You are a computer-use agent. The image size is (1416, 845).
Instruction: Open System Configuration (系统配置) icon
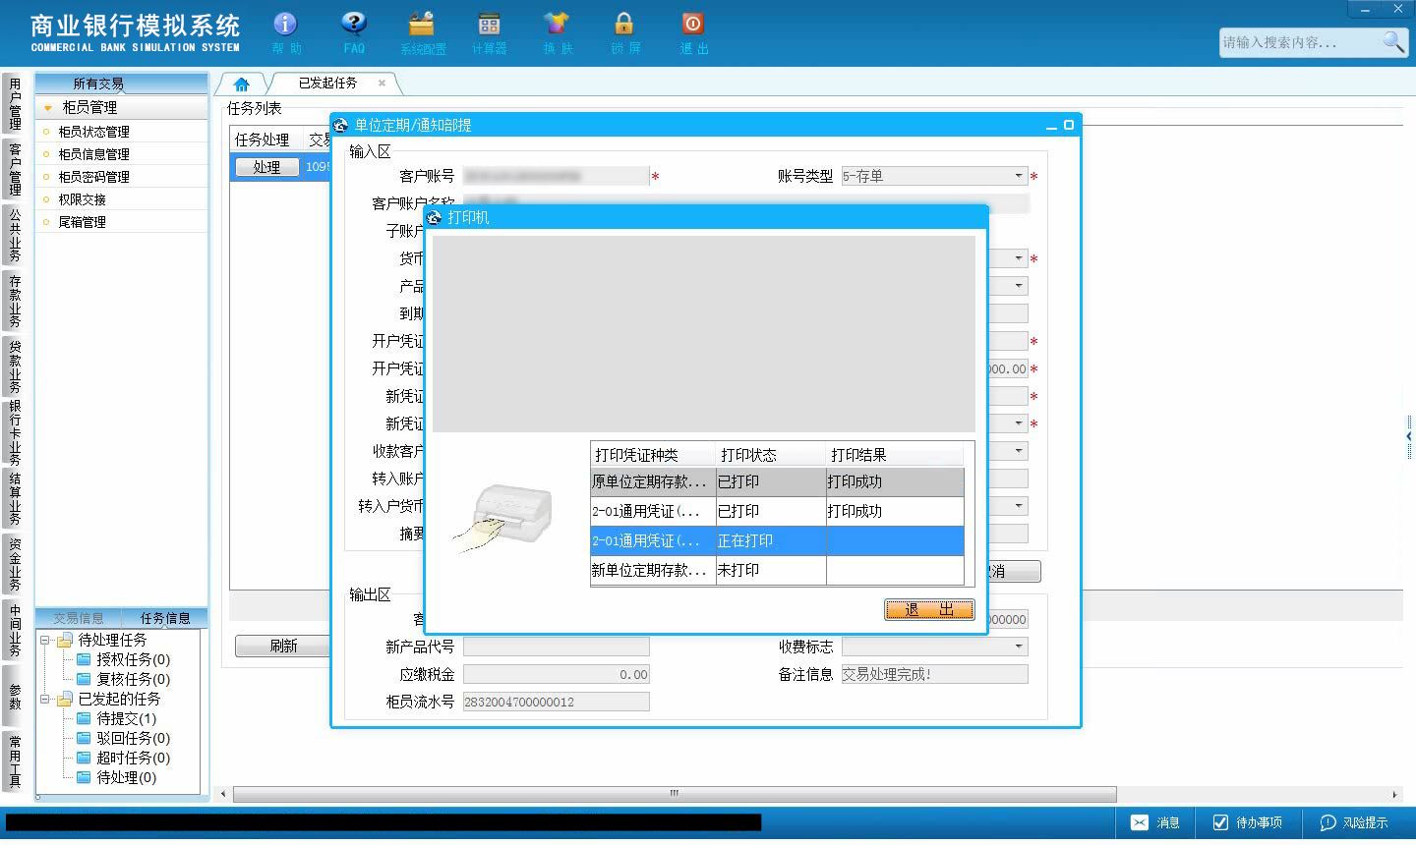pyautogui.click(x=423, y=32)
